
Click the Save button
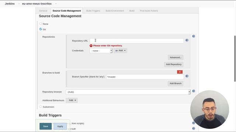(x=46, y=126)
